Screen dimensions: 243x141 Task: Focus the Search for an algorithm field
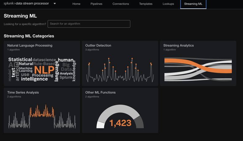coord(89,24)
